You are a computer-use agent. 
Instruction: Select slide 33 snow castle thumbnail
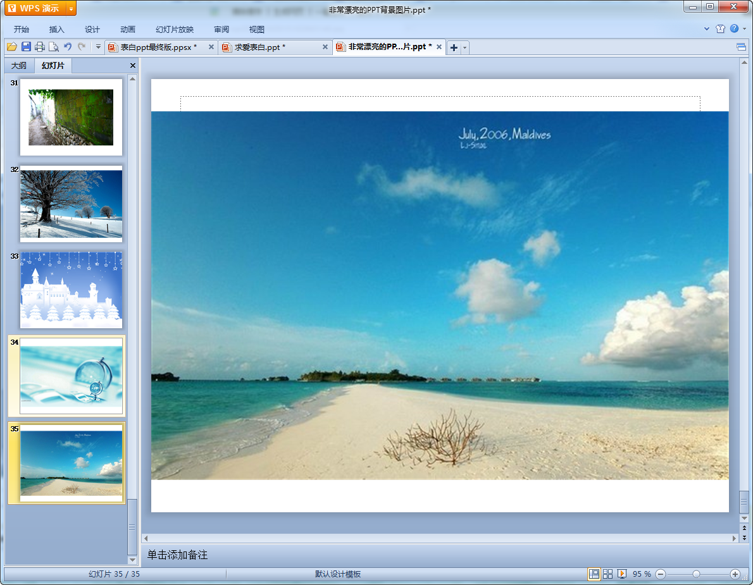pyautogui.click(x=71, y=290)
